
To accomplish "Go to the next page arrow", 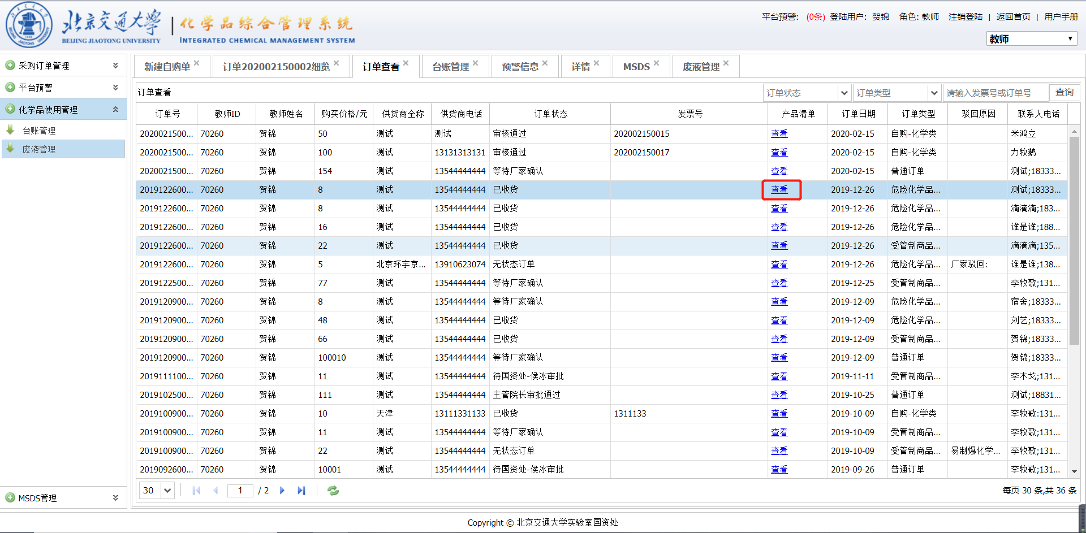I will point(282,491).
